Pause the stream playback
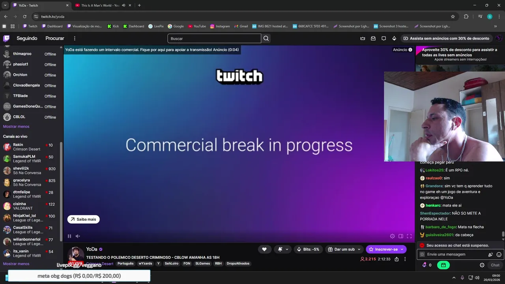This screenshot has height=284, width=505. 69,236
